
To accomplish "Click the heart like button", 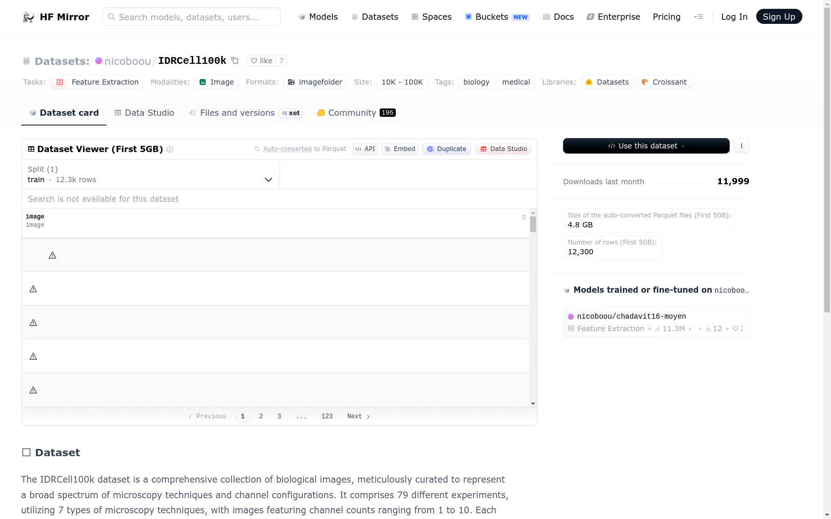I will click(261, 61).
